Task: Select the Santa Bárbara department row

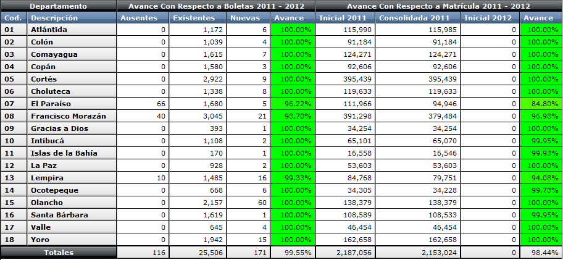Action: (x=60, y=215)
